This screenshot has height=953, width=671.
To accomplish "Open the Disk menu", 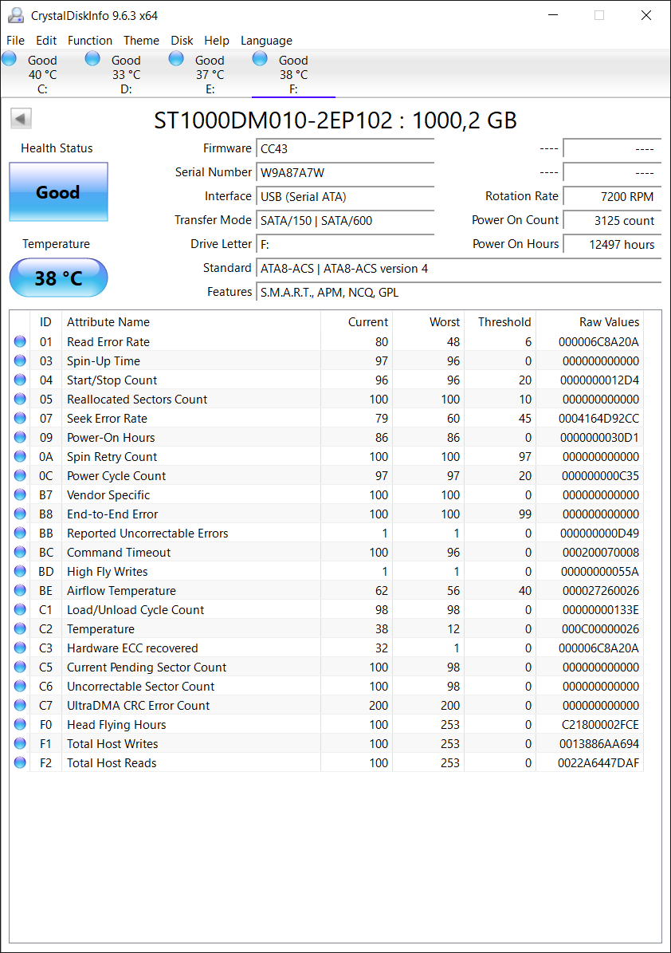I will click(x=182, y=40).
